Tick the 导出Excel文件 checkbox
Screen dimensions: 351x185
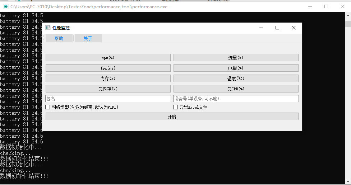175,107
